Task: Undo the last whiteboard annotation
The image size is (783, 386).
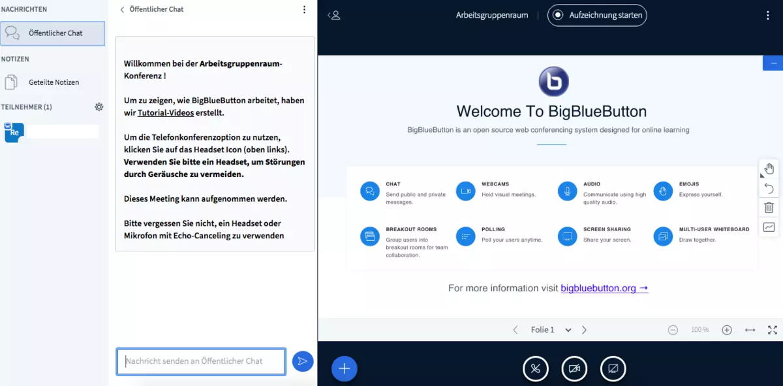Action: click(x=769, y=188)
